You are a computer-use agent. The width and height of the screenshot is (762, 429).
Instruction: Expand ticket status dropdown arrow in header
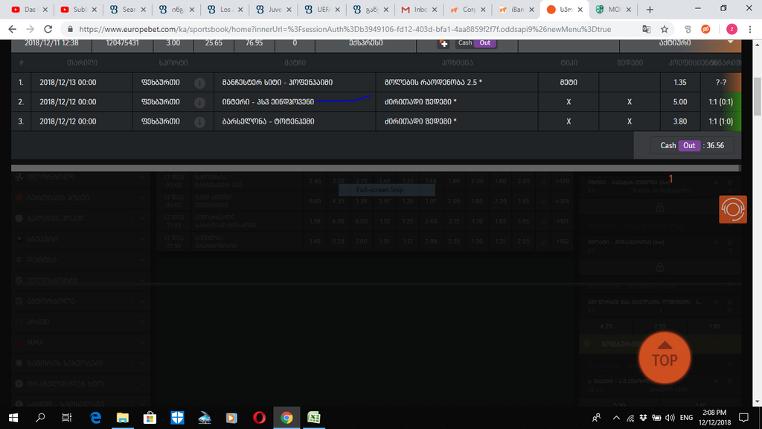pyautogui.click(x=731, y=42)
